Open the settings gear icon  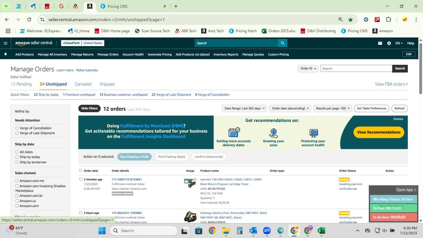click(x=389, y=43)
